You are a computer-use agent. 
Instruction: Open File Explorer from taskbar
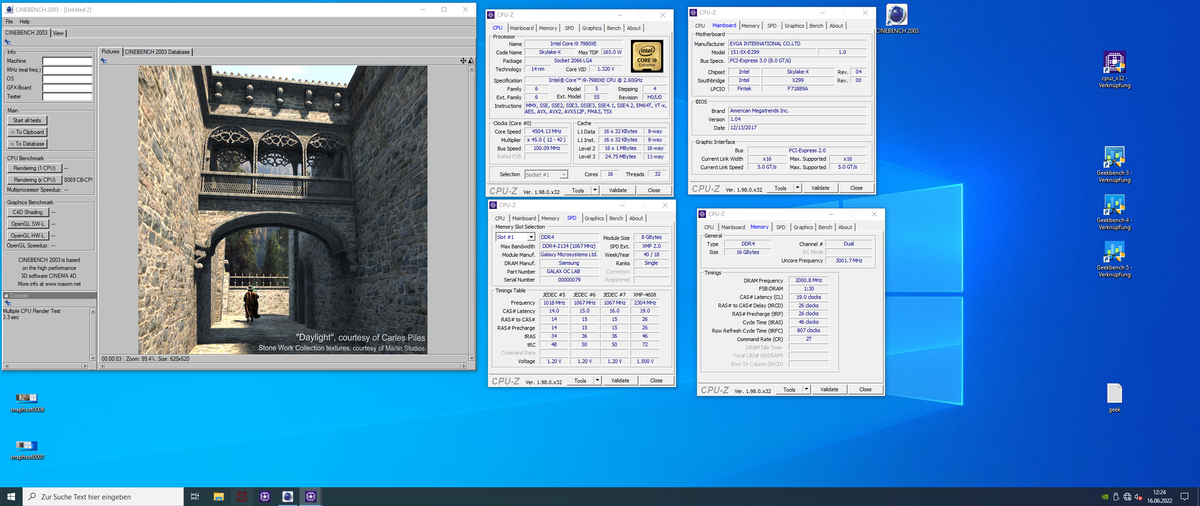coord(218,497)
